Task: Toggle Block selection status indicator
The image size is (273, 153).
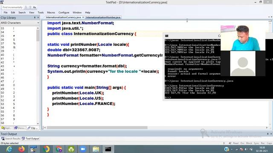Action: [249, 143]
